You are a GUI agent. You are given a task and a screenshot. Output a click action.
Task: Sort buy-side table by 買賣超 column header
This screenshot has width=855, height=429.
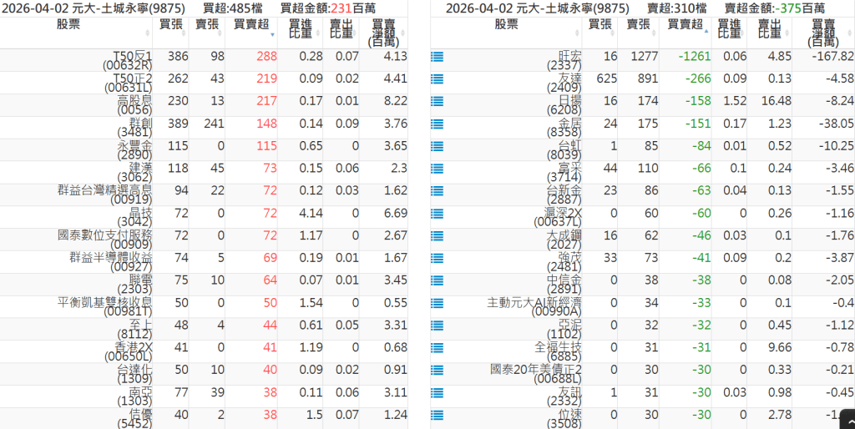(x=250, y=25)
